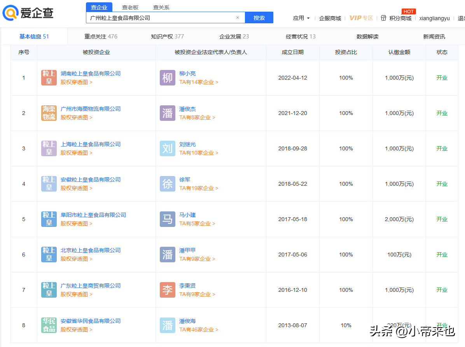Click 潘俊杰's avatar icon
This screenshot has height=347, width=465.
click(x=167, y=113)
